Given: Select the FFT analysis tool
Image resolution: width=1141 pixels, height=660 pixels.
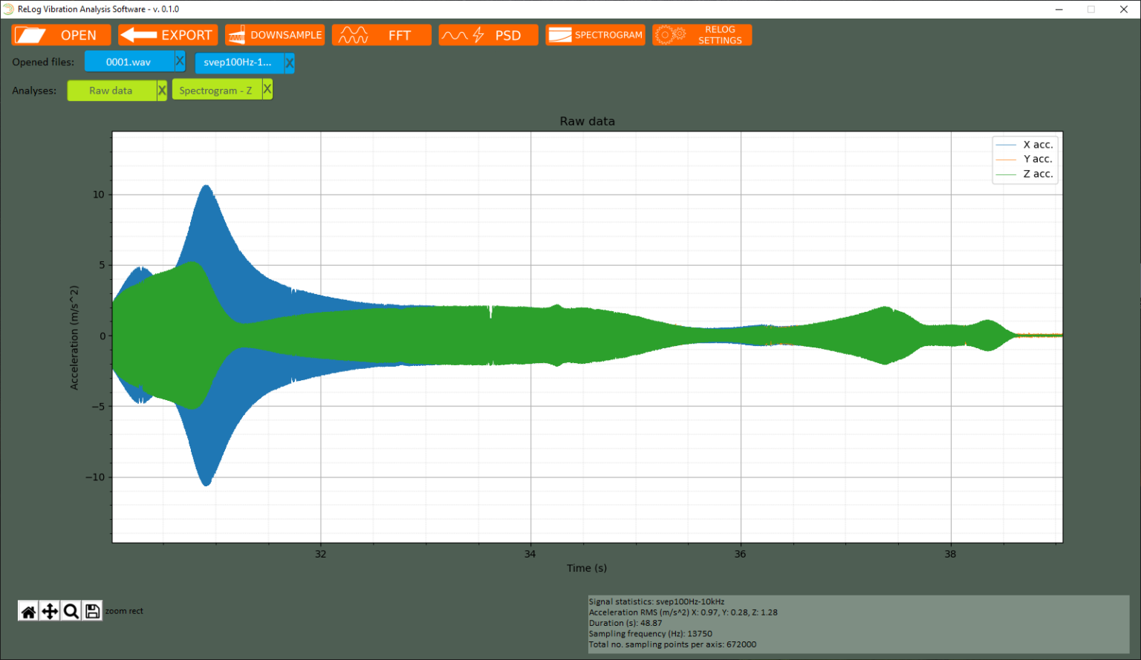Looking at the screenshot, I should coord(381,34).
